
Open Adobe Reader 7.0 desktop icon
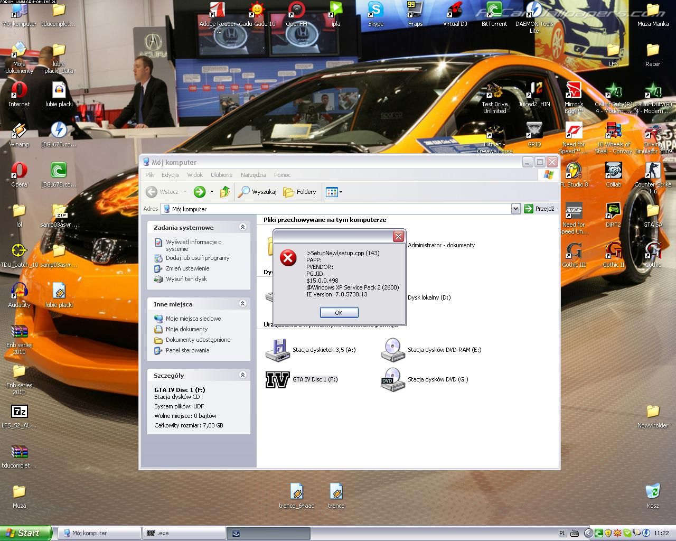217,17
